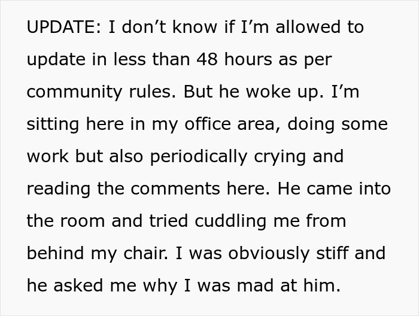Screen dimensions: 419x316
Task: Click the word asked in last line
Action: pos(78,285)
